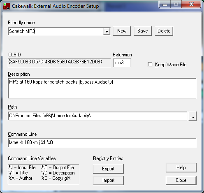Click the New button

point(122,31)
